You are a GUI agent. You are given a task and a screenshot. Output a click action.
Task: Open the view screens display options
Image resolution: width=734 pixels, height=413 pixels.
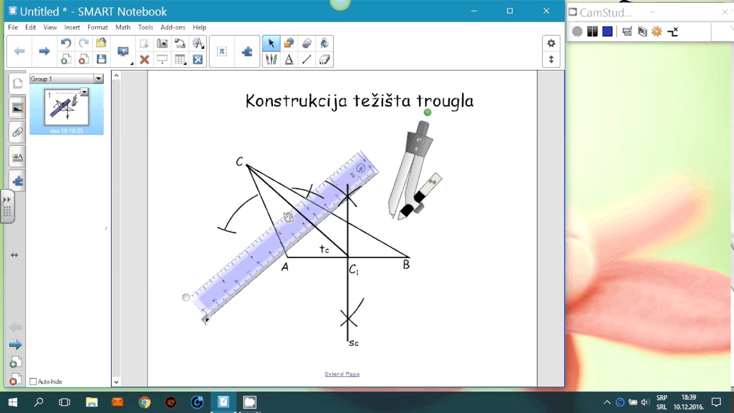123,52
